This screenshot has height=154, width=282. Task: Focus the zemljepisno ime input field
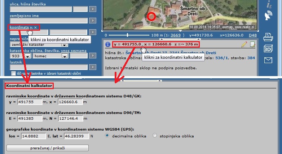[49, 21]
